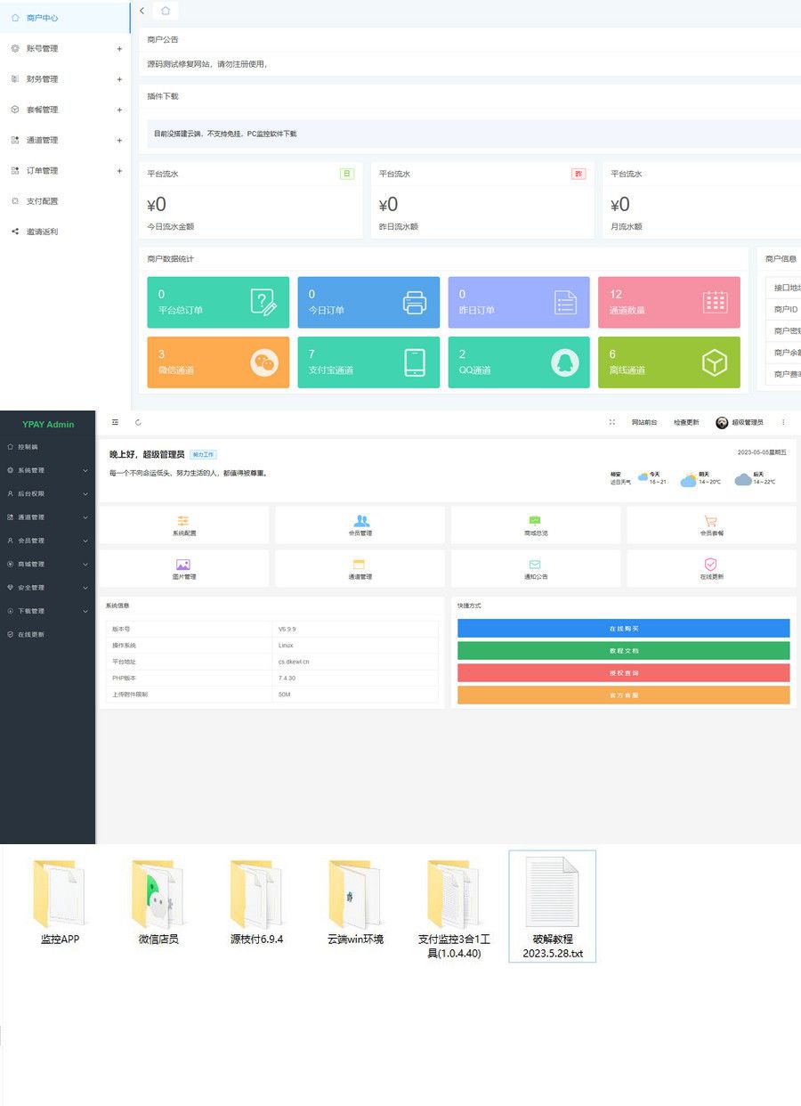Image resolution: width=801 pixels, height=1106 pixels.
Task: Toggle the YPAY sidebar menu fold icon
Action: [x=115, y=422]
